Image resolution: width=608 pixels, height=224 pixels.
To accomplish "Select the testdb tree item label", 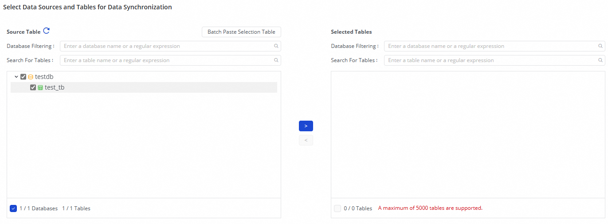I will (x=44, y=77).
